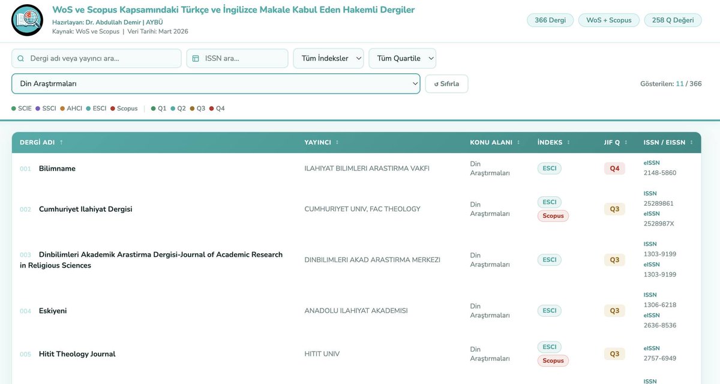The height and width of the screenshot is (384, 720).
Task: Click the sort arrows beside JIF Q header
Action: tap(626, 142)
